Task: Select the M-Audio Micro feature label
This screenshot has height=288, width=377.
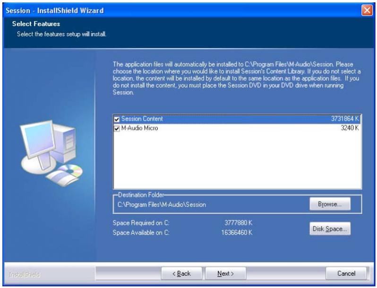Action: 139,128
